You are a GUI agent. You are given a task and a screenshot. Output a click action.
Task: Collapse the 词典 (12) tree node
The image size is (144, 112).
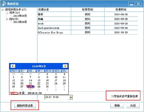pyautogui.click(x=7, y=13)
